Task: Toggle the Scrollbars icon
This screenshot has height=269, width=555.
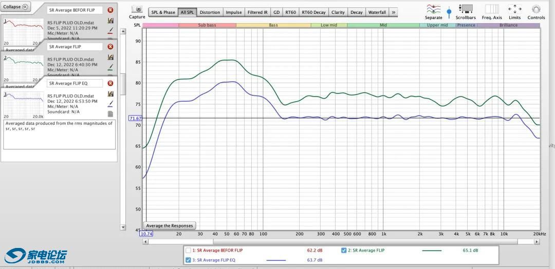Action: click(466, 9)
